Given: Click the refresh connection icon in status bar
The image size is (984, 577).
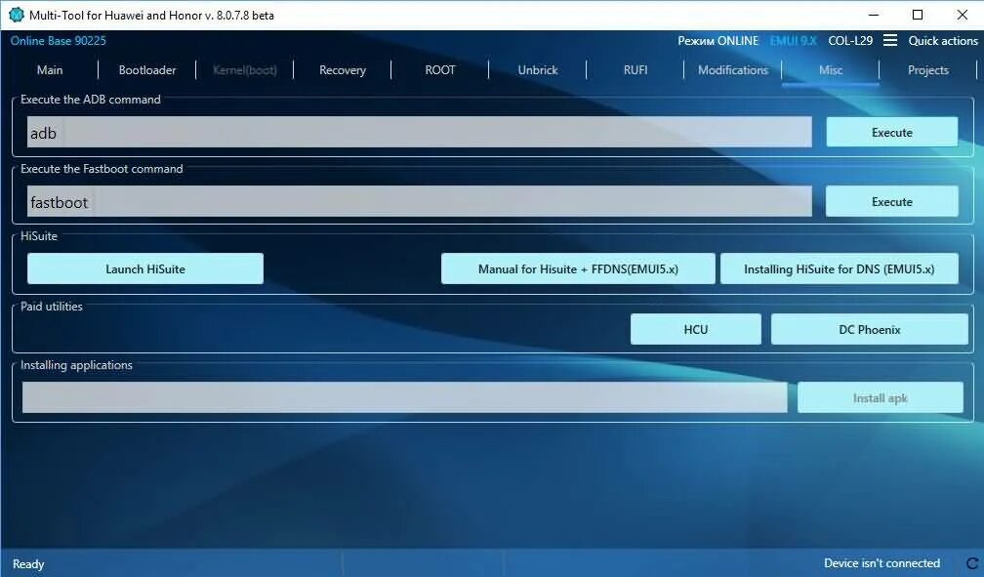Looking at the screenshot, I should [x=972, y=563].
